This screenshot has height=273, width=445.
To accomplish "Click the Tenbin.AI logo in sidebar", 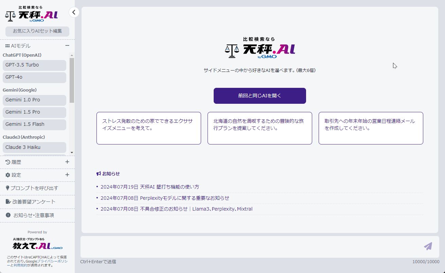I will (x=32, y=14).
